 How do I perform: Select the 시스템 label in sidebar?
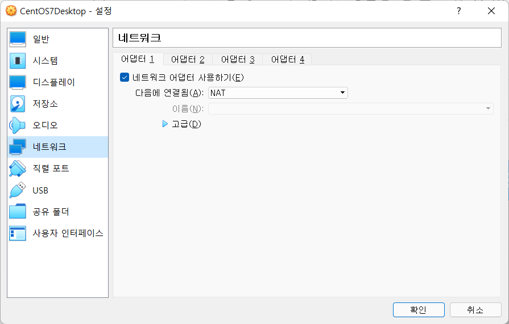click(45, 61)
